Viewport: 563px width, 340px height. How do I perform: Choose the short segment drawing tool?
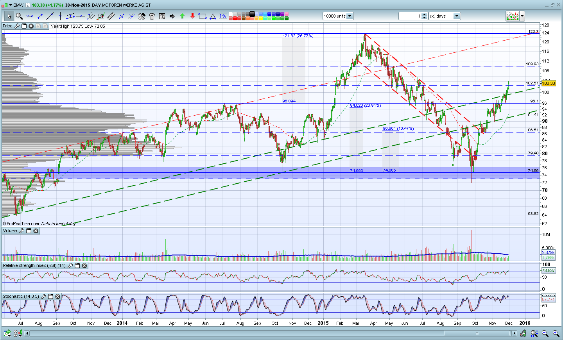(x=39, y=16)
